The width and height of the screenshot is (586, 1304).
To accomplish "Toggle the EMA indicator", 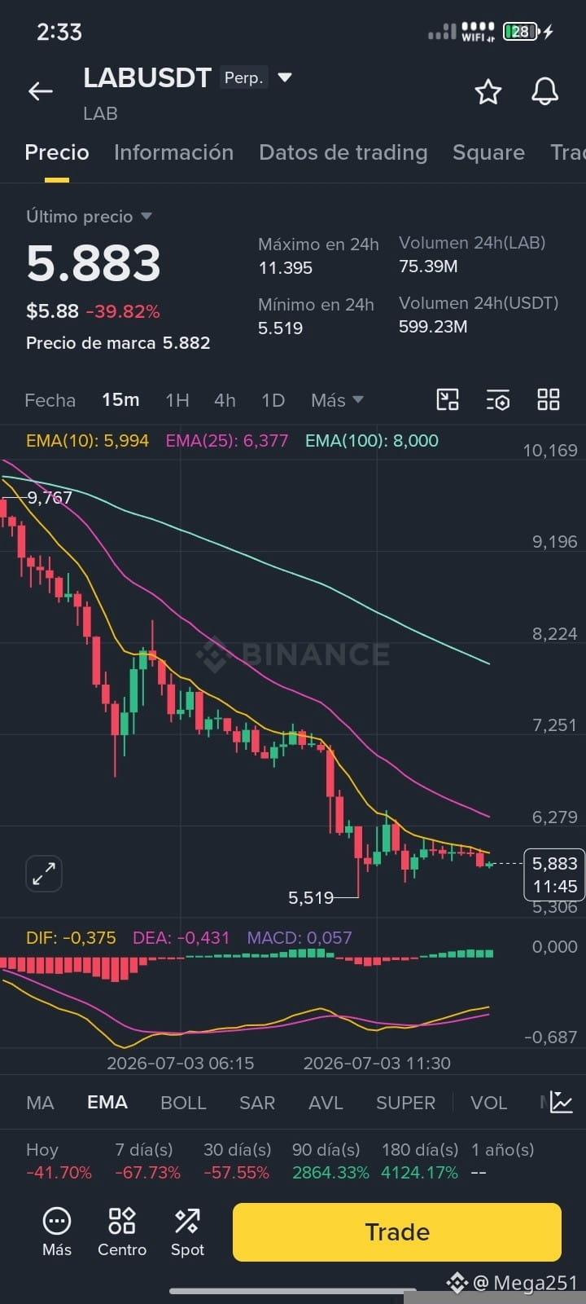I will pyautogui.click(x=107, y=1103).
